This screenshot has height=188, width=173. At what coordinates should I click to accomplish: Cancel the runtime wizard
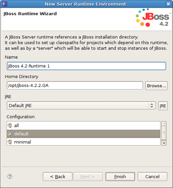(152, 176)
